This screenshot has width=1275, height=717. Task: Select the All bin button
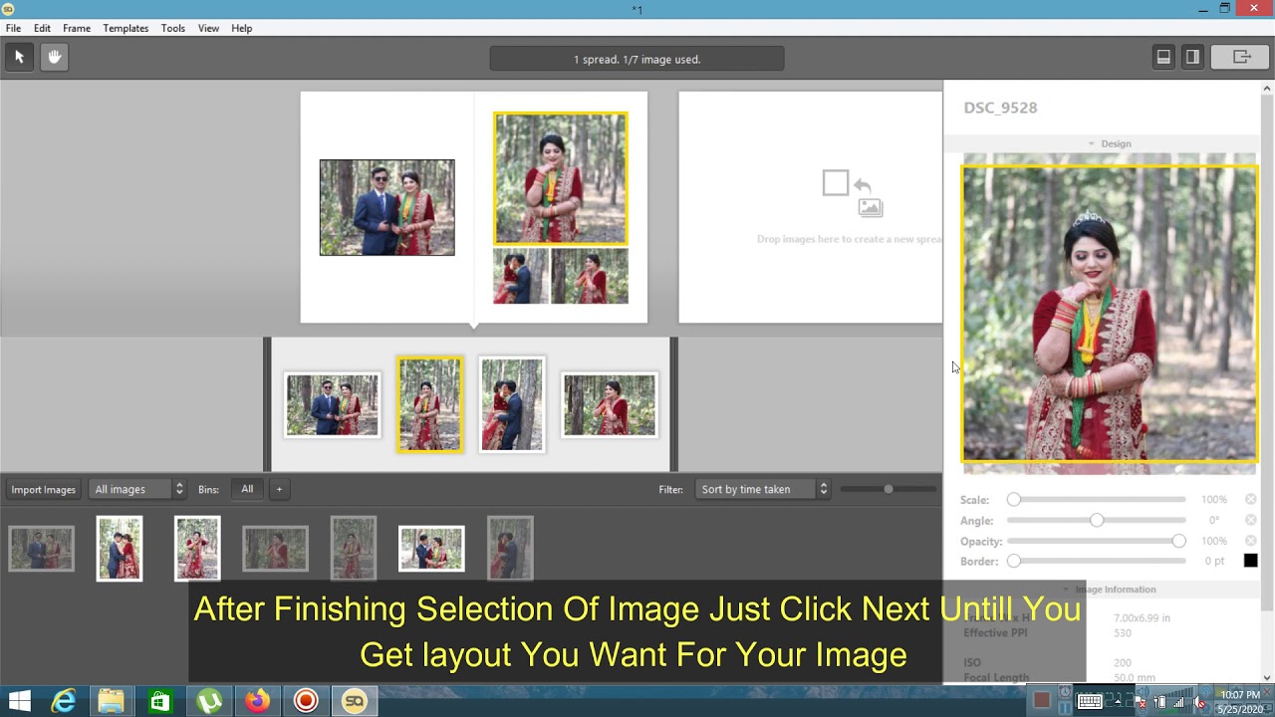click(x=247, y=489)
